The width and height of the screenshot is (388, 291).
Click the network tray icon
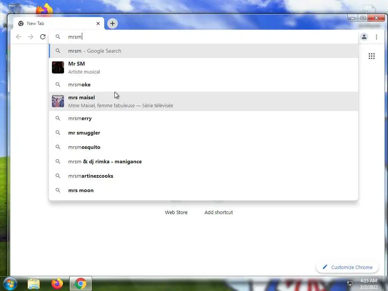(350, 283)
